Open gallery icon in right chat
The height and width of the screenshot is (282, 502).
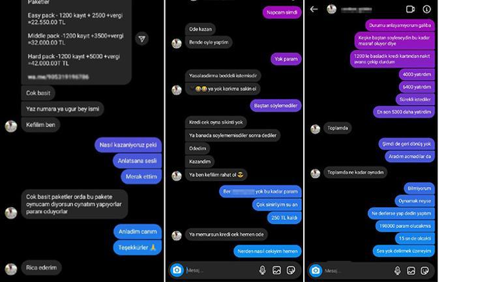[x=411, y=271]
